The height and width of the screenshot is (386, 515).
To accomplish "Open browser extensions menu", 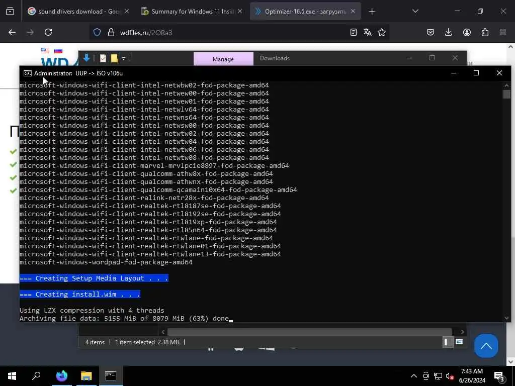I will (485, 32).
